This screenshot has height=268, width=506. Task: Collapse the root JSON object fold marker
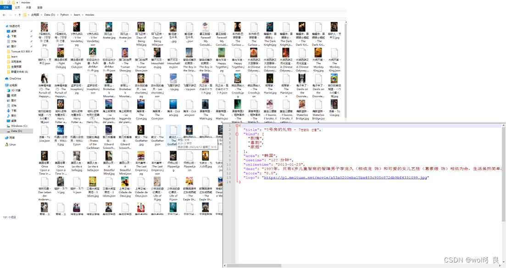(237, 126)
